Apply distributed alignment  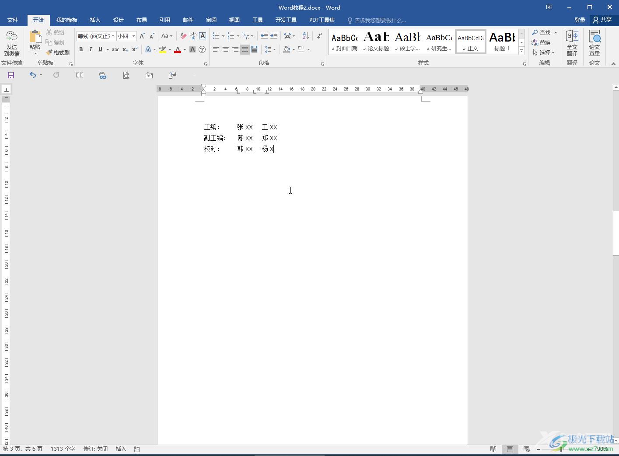point(255,49)
